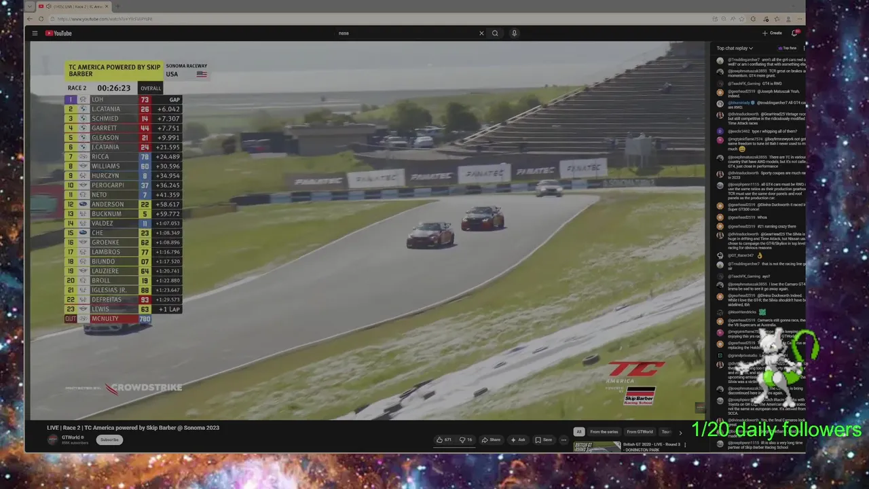Open the more actions ellipsis under video

click(x=563, y=440)
